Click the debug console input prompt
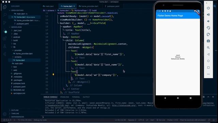218x123 pixels. [x=97, y=117]
